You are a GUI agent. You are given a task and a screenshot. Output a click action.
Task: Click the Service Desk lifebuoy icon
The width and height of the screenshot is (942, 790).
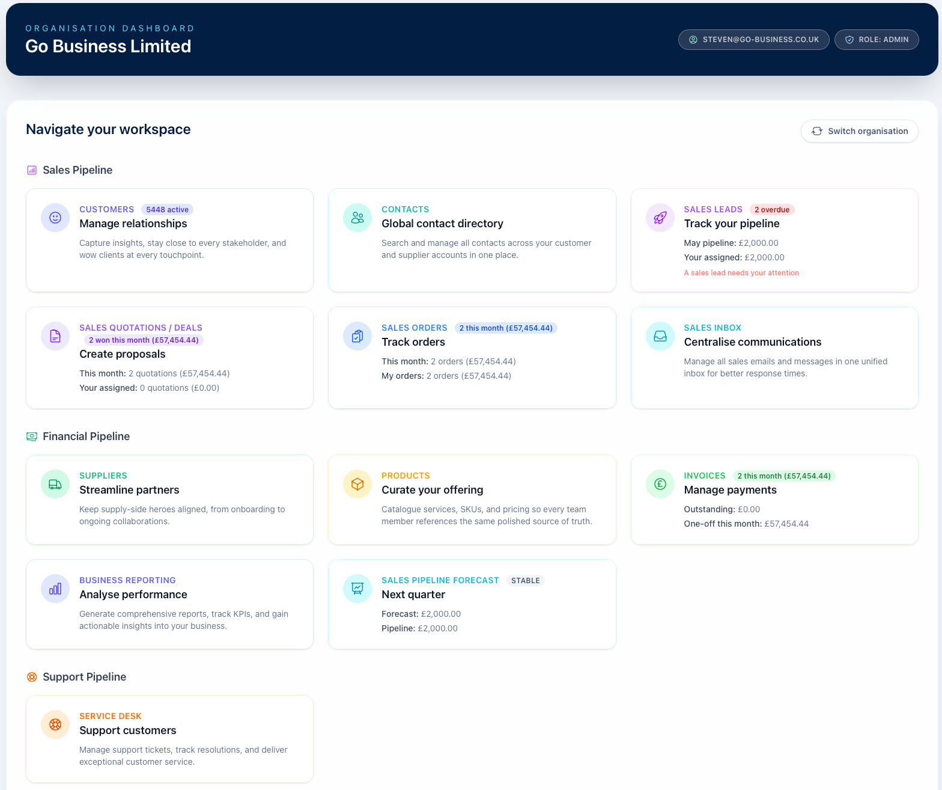[x=55, y=724]
